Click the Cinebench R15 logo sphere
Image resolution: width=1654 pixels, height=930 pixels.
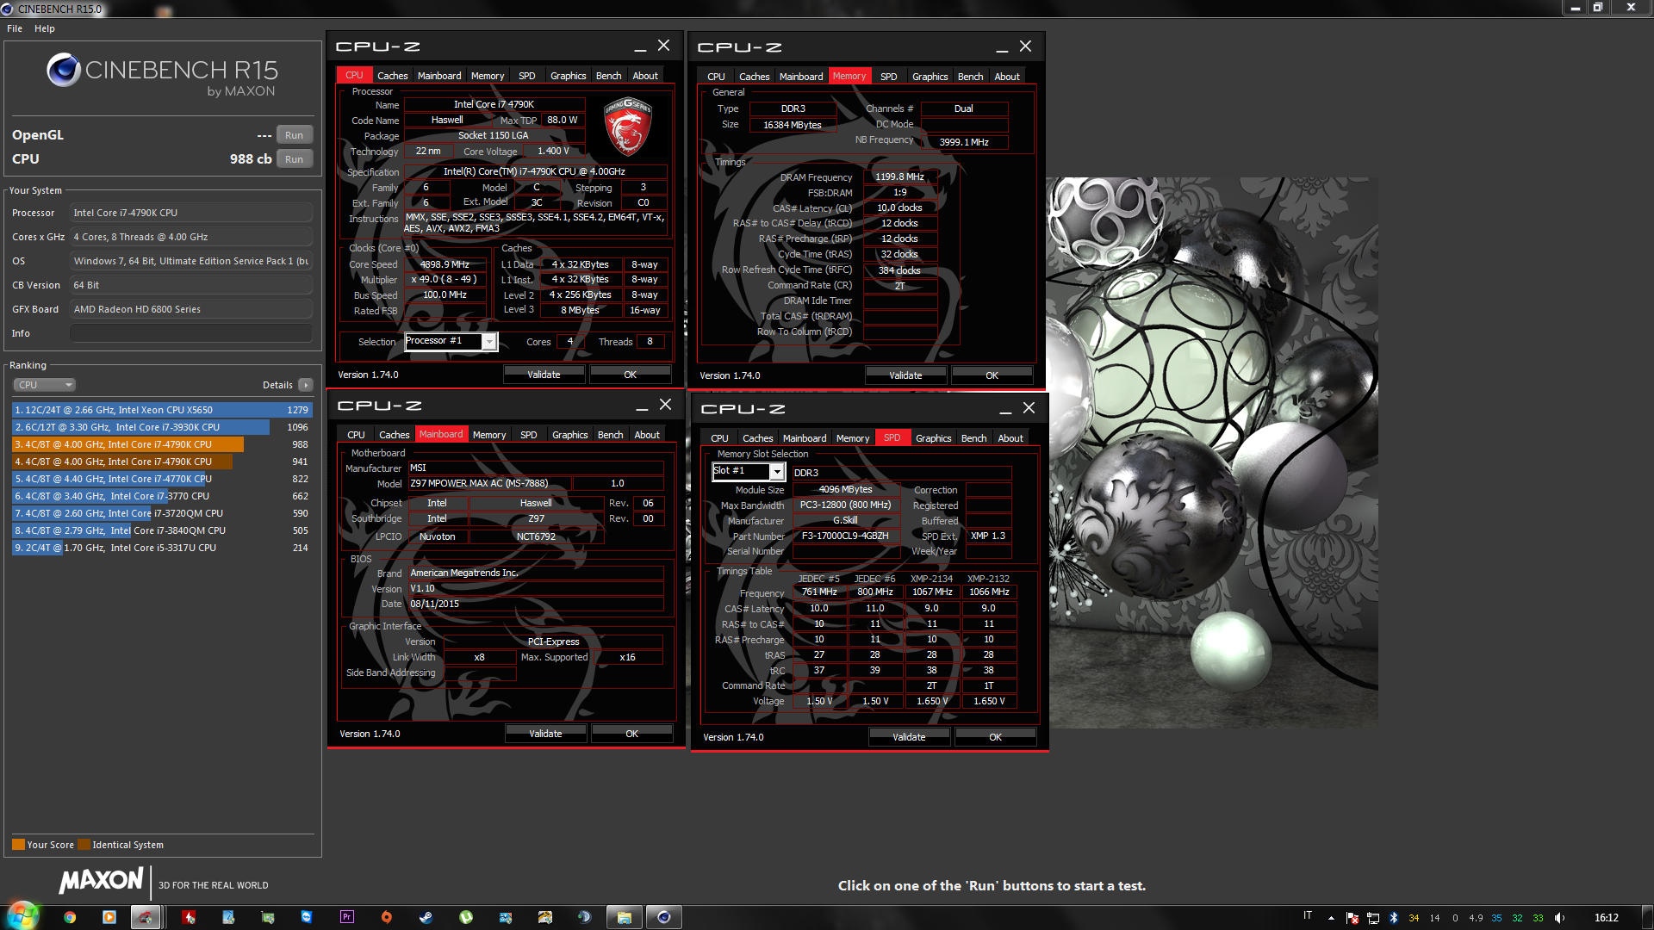64,70
